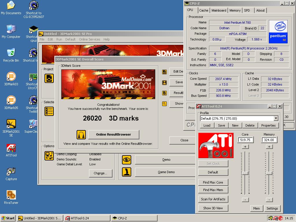
Task: Click Find Max Mem in ATITool
Action: [213, 190]
